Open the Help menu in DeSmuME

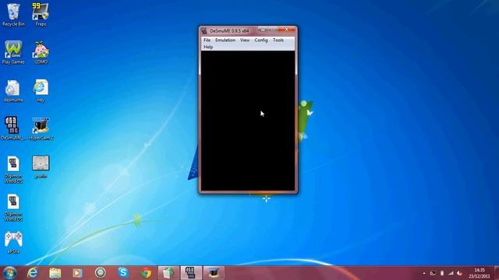pyautogui.click(x=208, y=47)
